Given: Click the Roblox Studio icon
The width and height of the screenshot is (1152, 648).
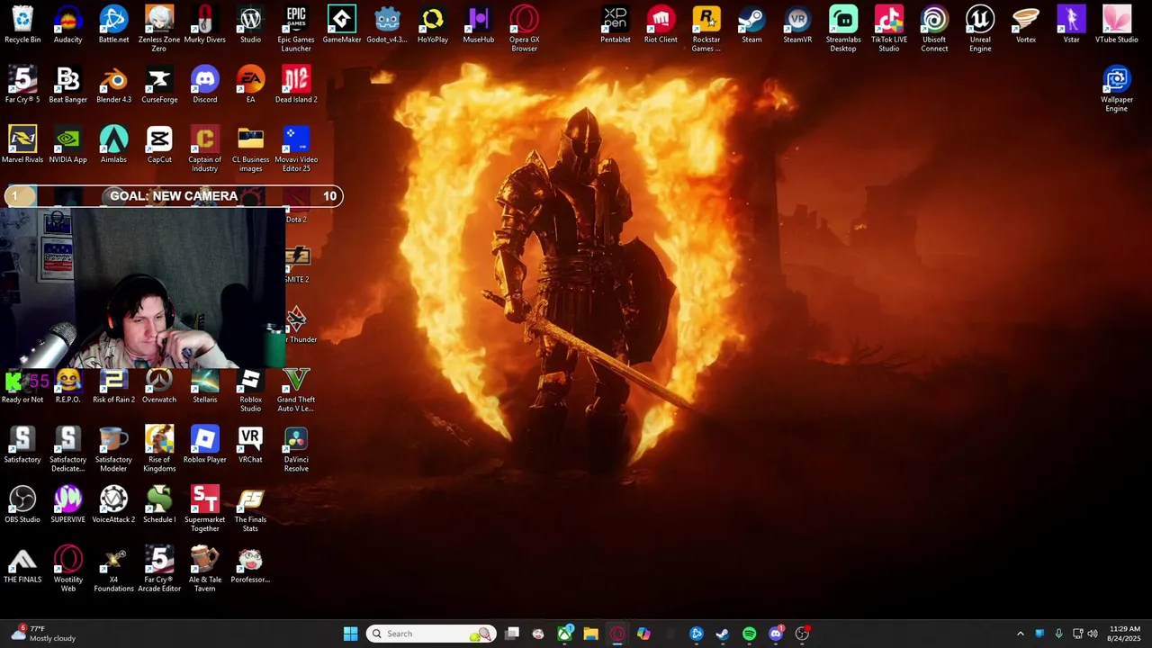Looking at the screenshot, I should [x=250, y=390].
